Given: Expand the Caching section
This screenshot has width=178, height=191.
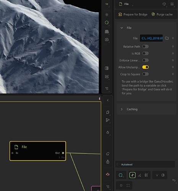Looking at the screenshot, I should (121, 109).
